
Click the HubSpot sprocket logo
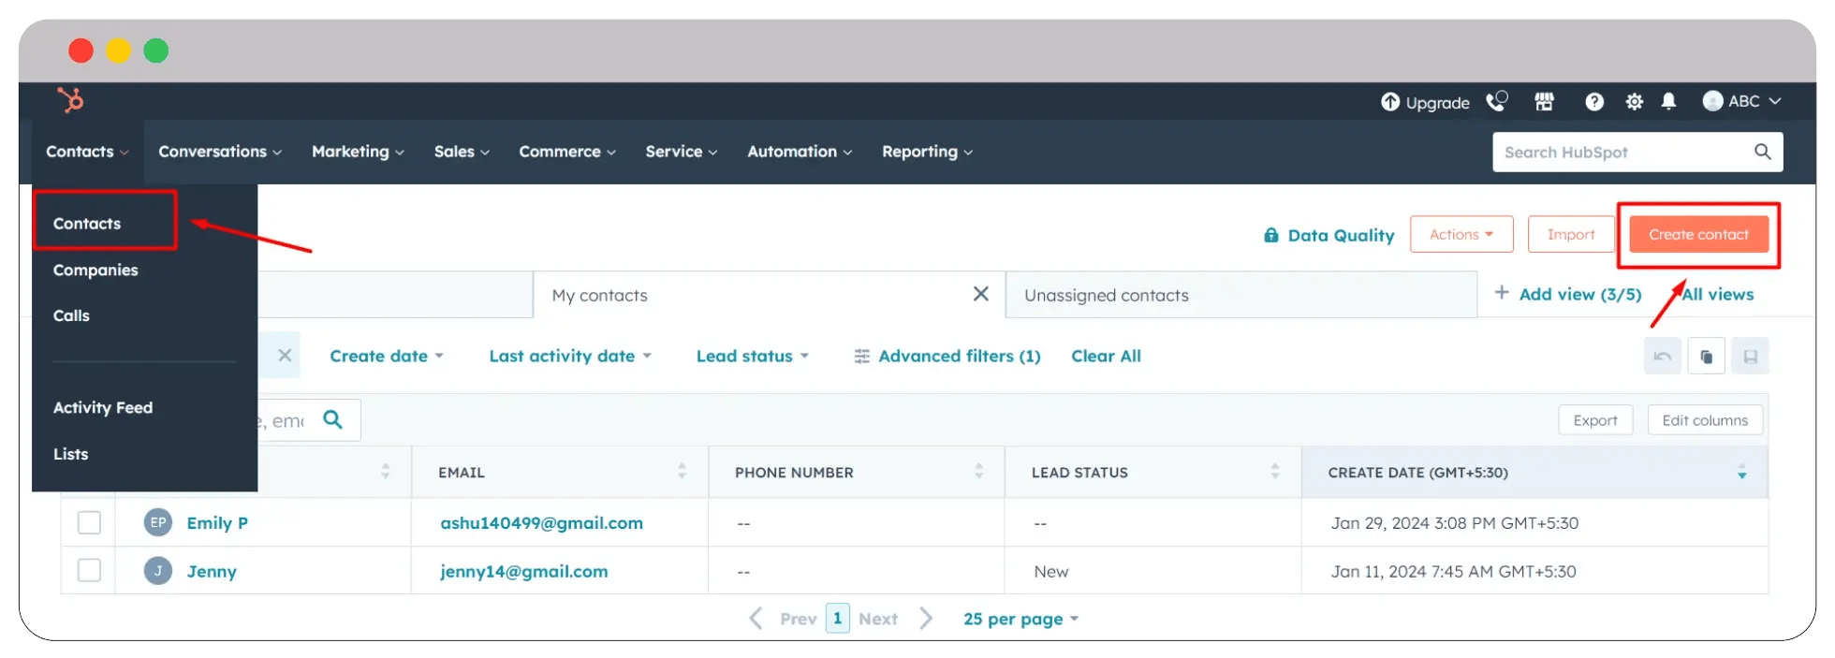tap(70, 99)
